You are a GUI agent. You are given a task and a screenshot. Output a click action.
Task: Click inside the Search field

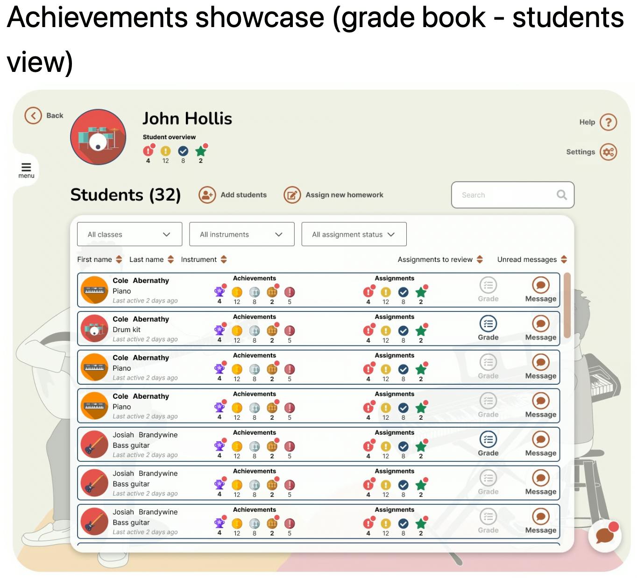(x=507, y=195)
